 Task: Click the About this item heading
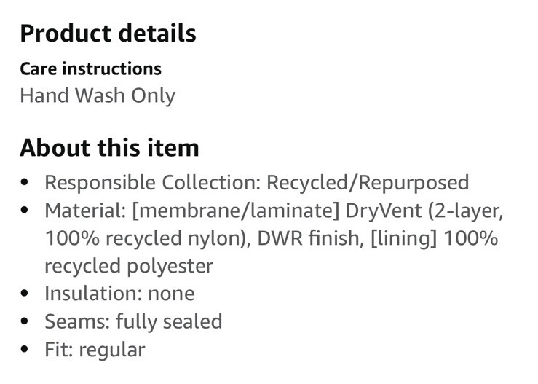(109, 148)
